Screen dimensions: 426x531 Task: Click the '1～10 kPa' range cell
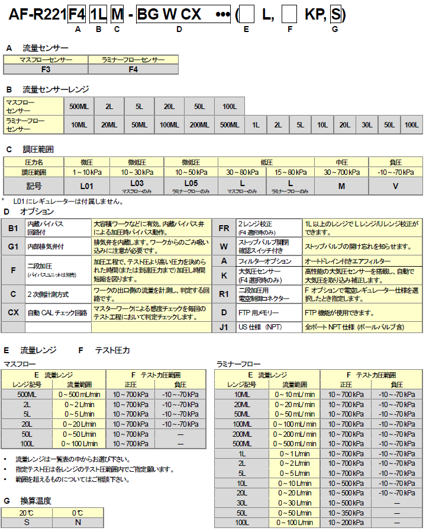87,172
